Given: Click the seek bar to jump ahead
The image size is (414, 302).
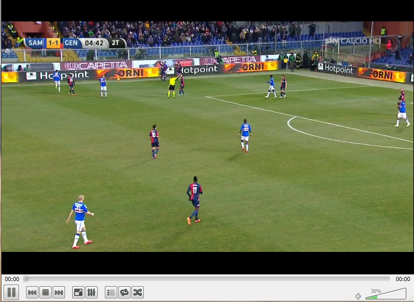Looking at the screenshot, I should (205, 279).
